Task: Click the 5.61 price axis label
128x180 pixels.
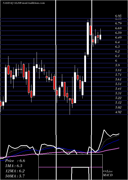Action: click(118, 79)
